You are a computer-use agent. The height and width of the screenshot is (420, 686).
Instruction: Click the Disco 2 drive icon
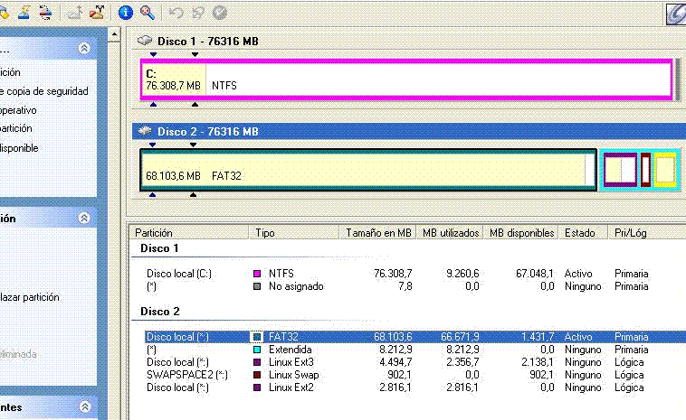point(146,132)
